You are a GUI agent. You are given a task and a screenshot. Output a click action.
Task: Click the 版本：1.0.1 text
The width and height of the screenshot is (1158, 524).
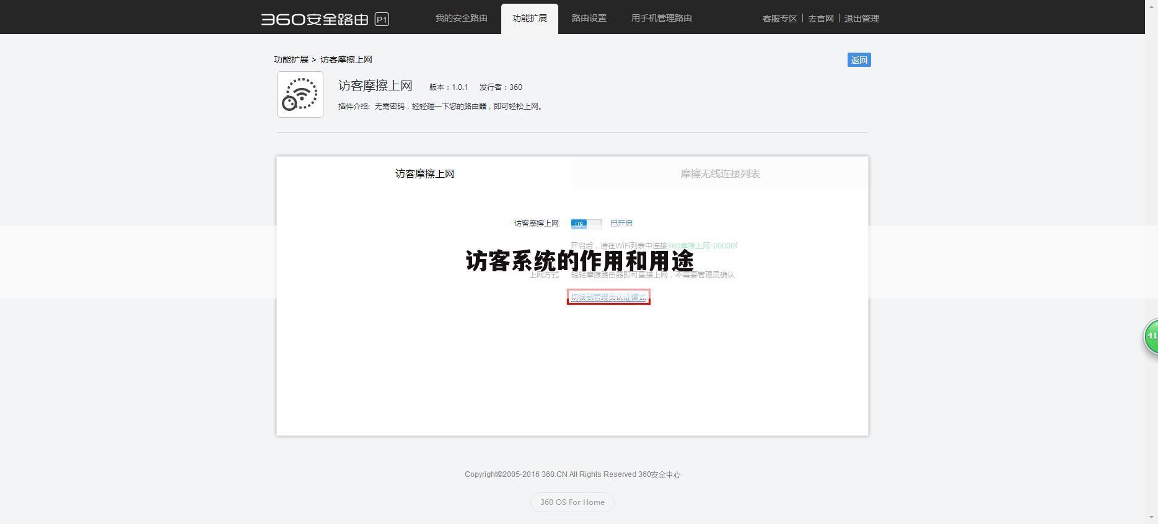point(449,87)
